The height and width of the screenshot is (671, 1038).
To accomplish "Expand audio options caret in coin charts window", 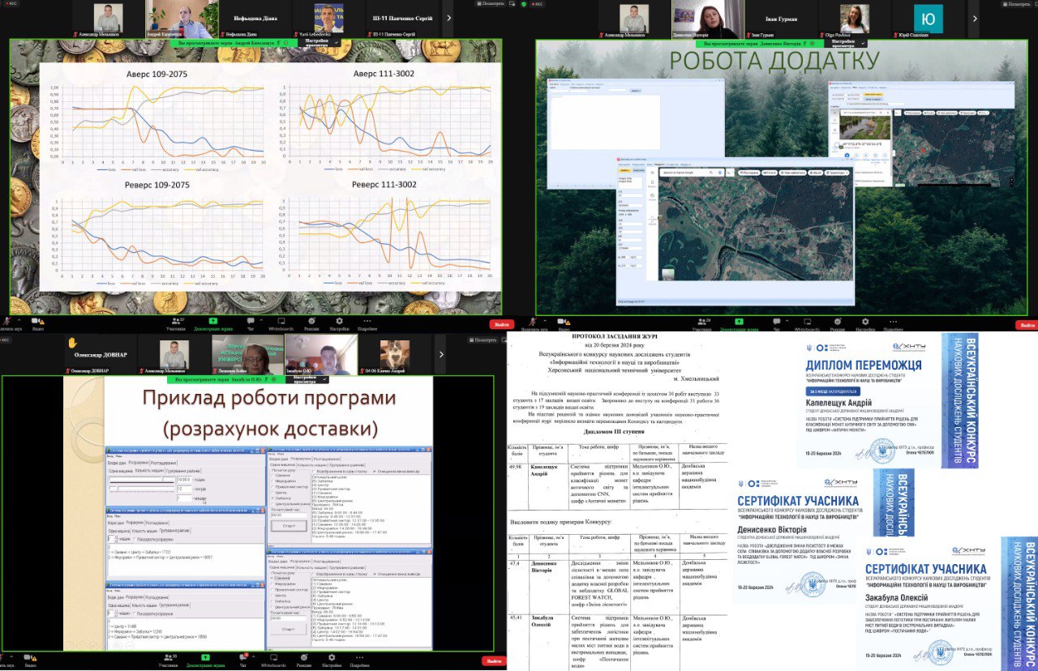I will 19,319.
